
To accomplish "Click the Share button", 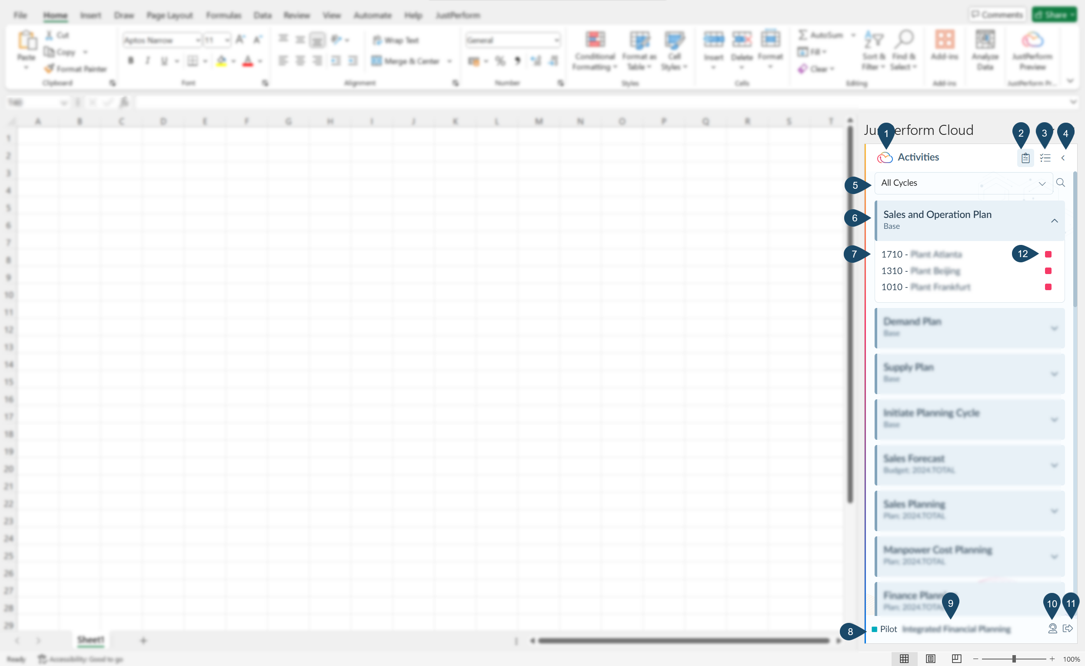I will pos(1055,13).
